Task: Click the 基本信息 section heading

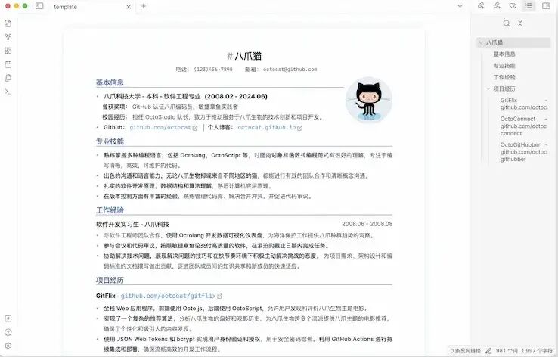Action: tap(110, 82)
